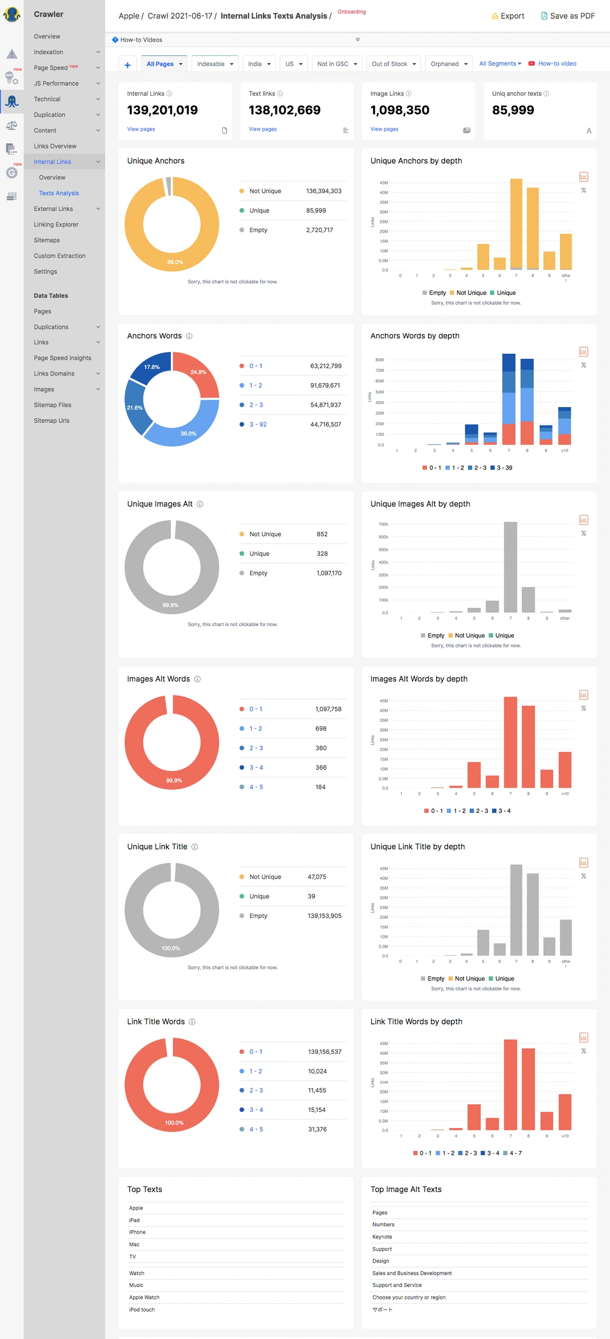
Task: Click the warning triangle alerts icon
Action: click(x=12, y=54)
